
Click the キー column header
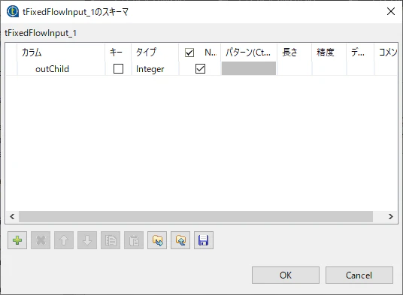pos(118,53)
